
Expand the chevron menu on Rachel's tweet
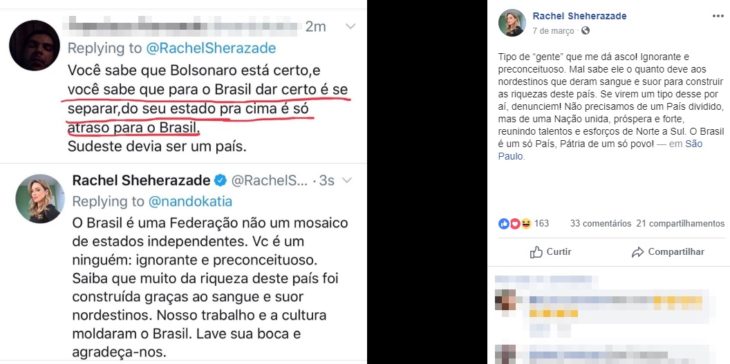(x=347, y=180)
